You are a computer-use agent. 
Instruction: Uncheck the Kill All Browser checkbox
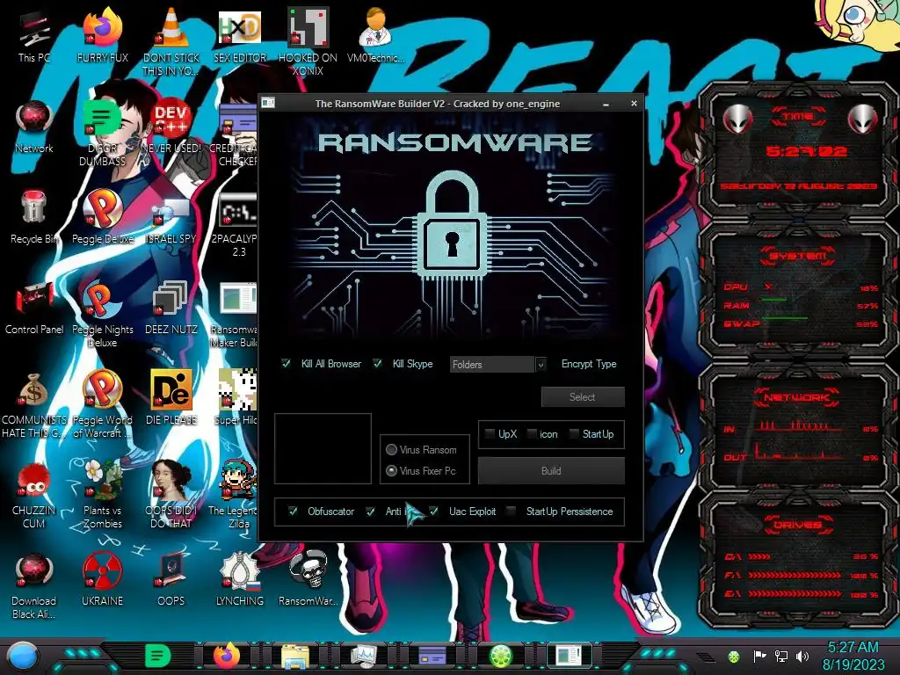point(286,363)
